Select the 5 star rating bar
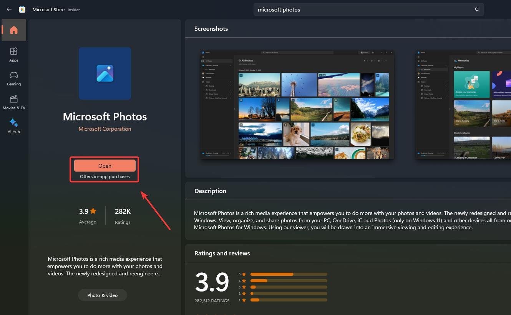The height and width of the screenshot is (315, 511). point(289,274)
